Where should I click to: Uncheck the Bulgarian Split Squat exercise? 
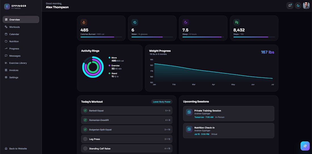[85, 130]
